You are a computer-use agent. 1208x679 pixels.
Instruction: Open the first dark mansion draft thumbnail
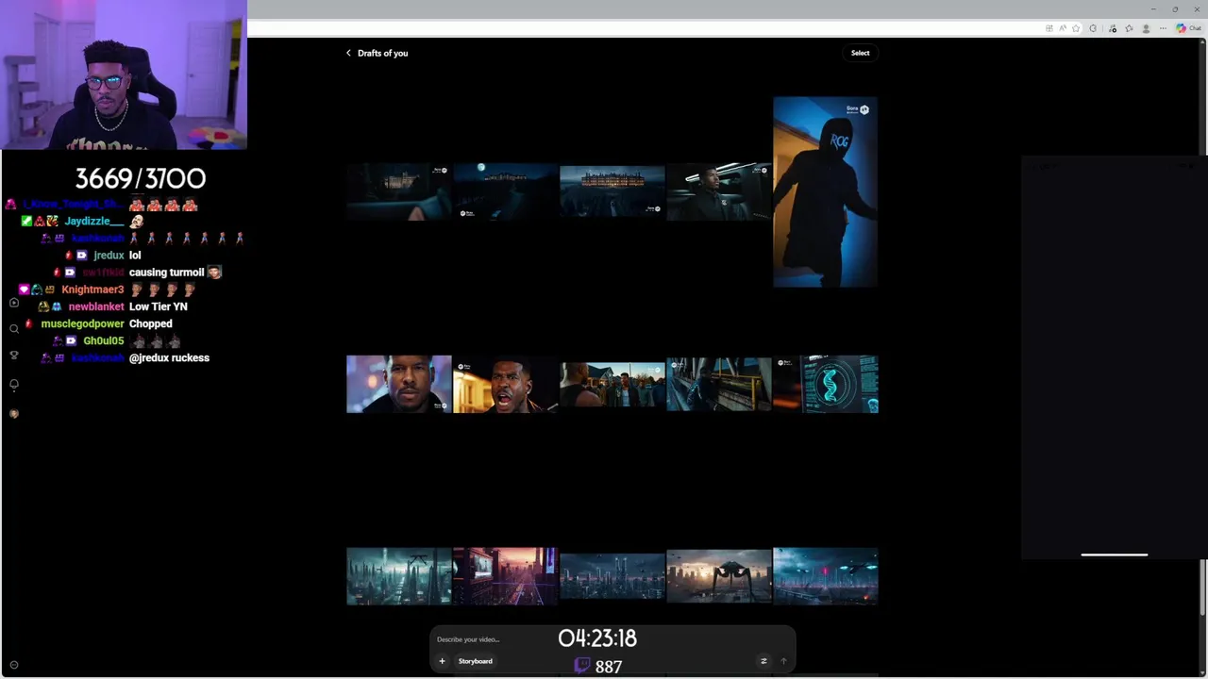(398, 191)
